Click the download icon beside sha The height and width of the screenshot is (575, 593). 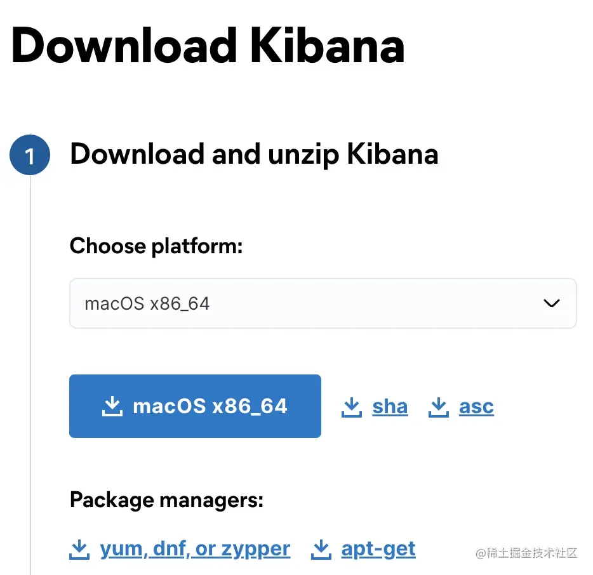[351, 407]
